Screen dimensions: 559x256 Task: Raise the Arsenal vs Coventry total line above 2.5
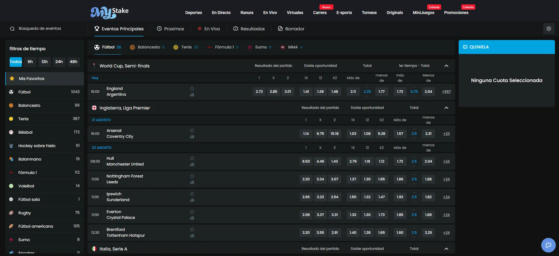pos(414,129)
